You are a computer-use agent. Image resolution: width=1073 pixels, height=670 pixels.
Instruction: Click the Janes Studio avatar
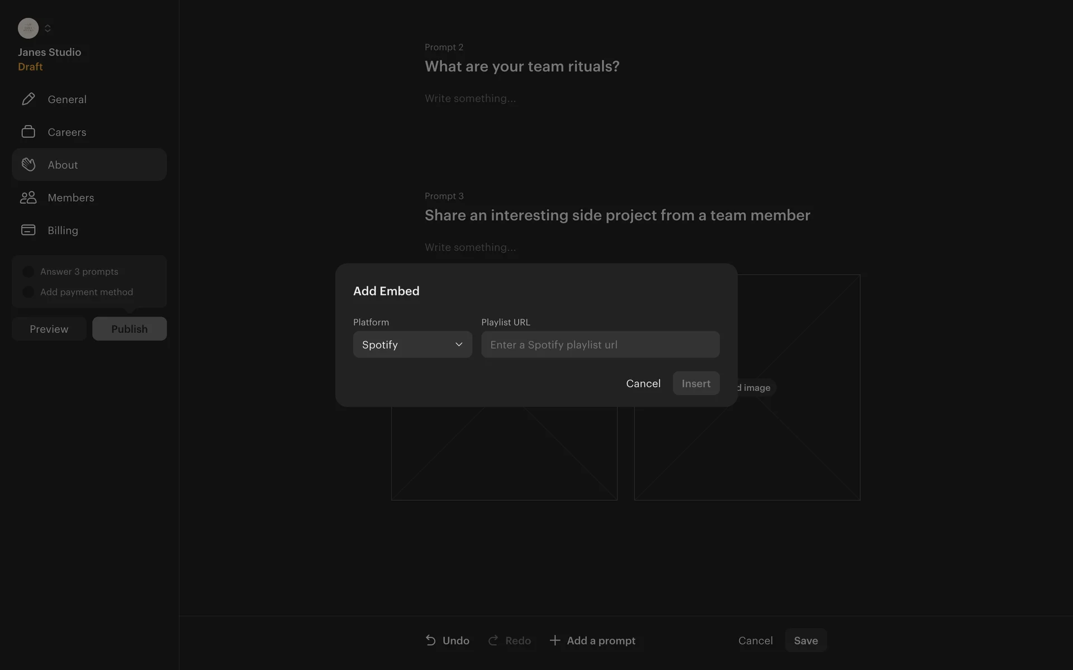pyautogui.click(x=28, y=28)
